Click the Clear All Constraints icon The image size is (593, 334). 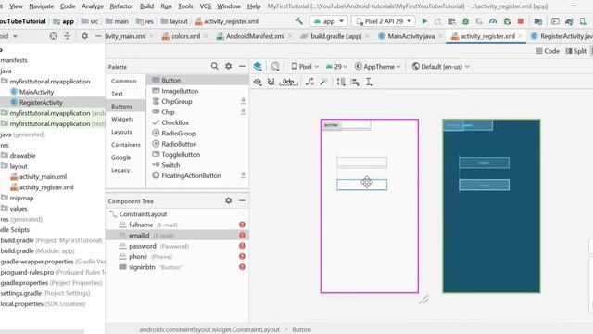[309, 82]
